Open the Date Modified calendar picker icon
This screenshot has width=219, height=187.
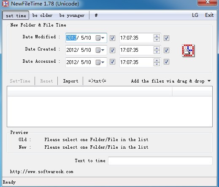pyautogui.click(x=98, y=38)
